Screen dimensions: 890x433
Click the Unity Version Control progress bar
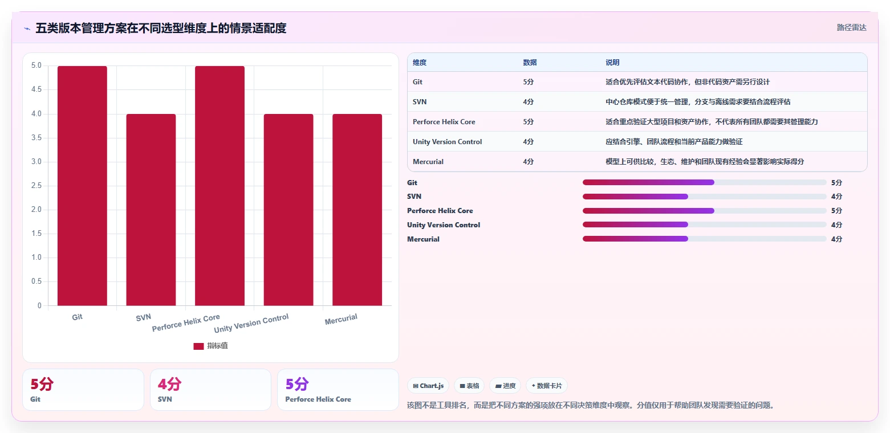coord(705,224)
